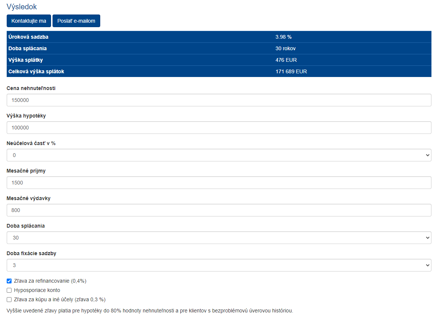Click the Mesačné príjmy field label
This screenshot has width=443, height=318.
(x=26, y=171)
